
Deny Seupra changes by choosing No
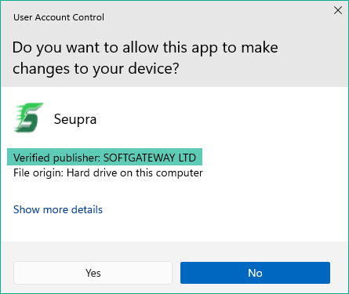coord(255,273)
